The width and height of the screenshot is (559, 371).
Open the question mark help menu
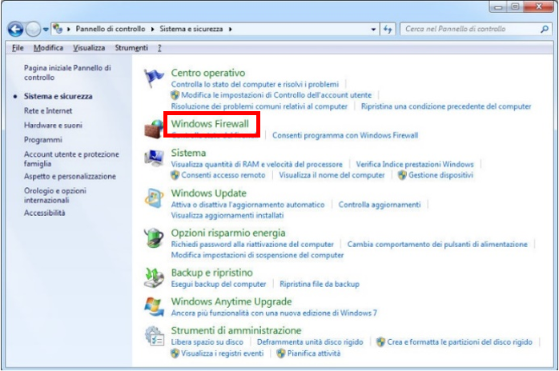159,48
